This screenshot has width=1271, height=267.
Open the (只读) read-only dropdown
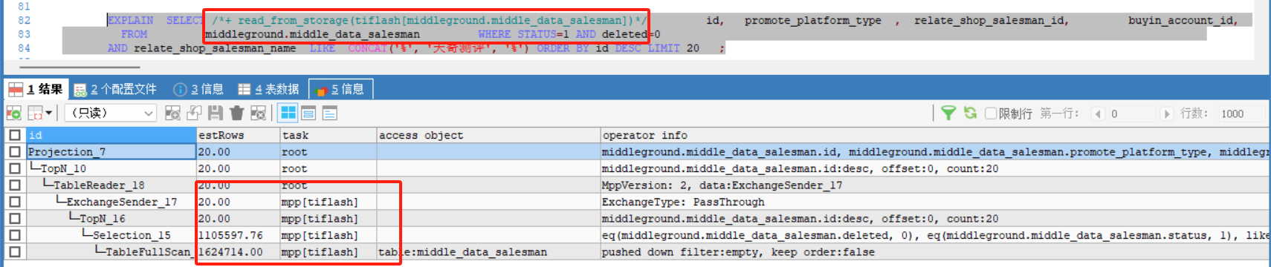pyautogui.click(x=111, y=113)
